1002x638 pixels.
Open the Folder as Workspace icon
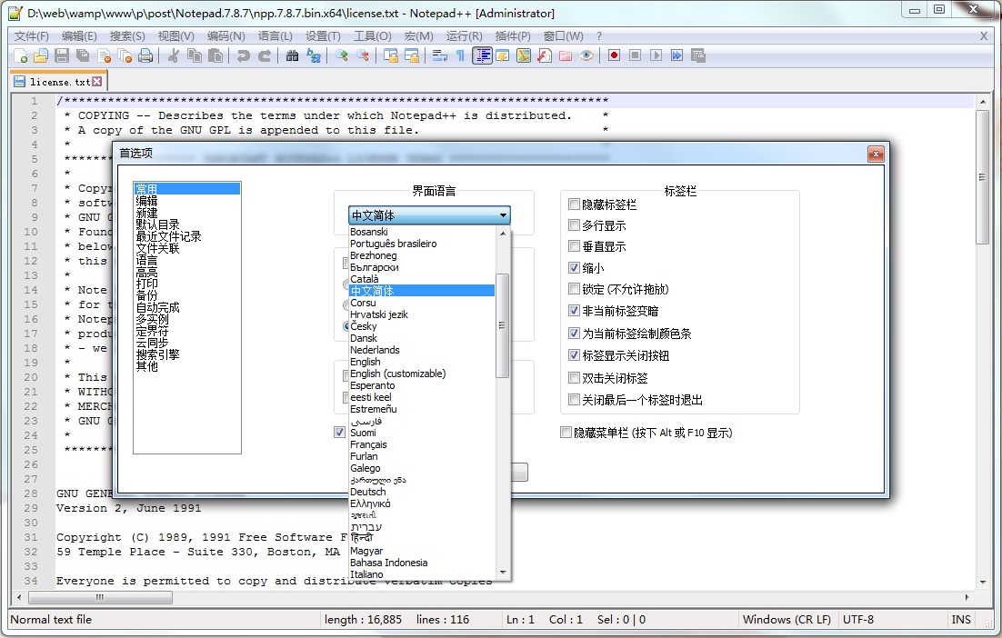[x=566, y=56]
